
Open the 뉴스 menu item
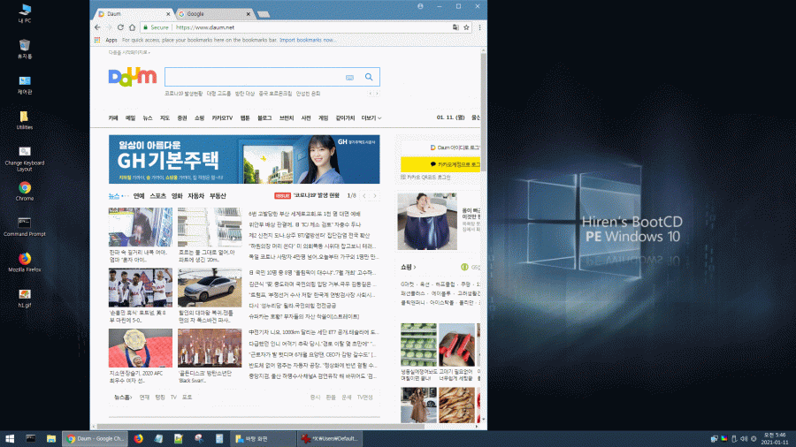147,118
